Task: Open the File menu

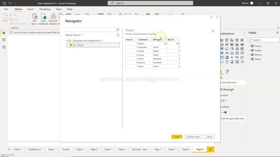Action: 6,9
